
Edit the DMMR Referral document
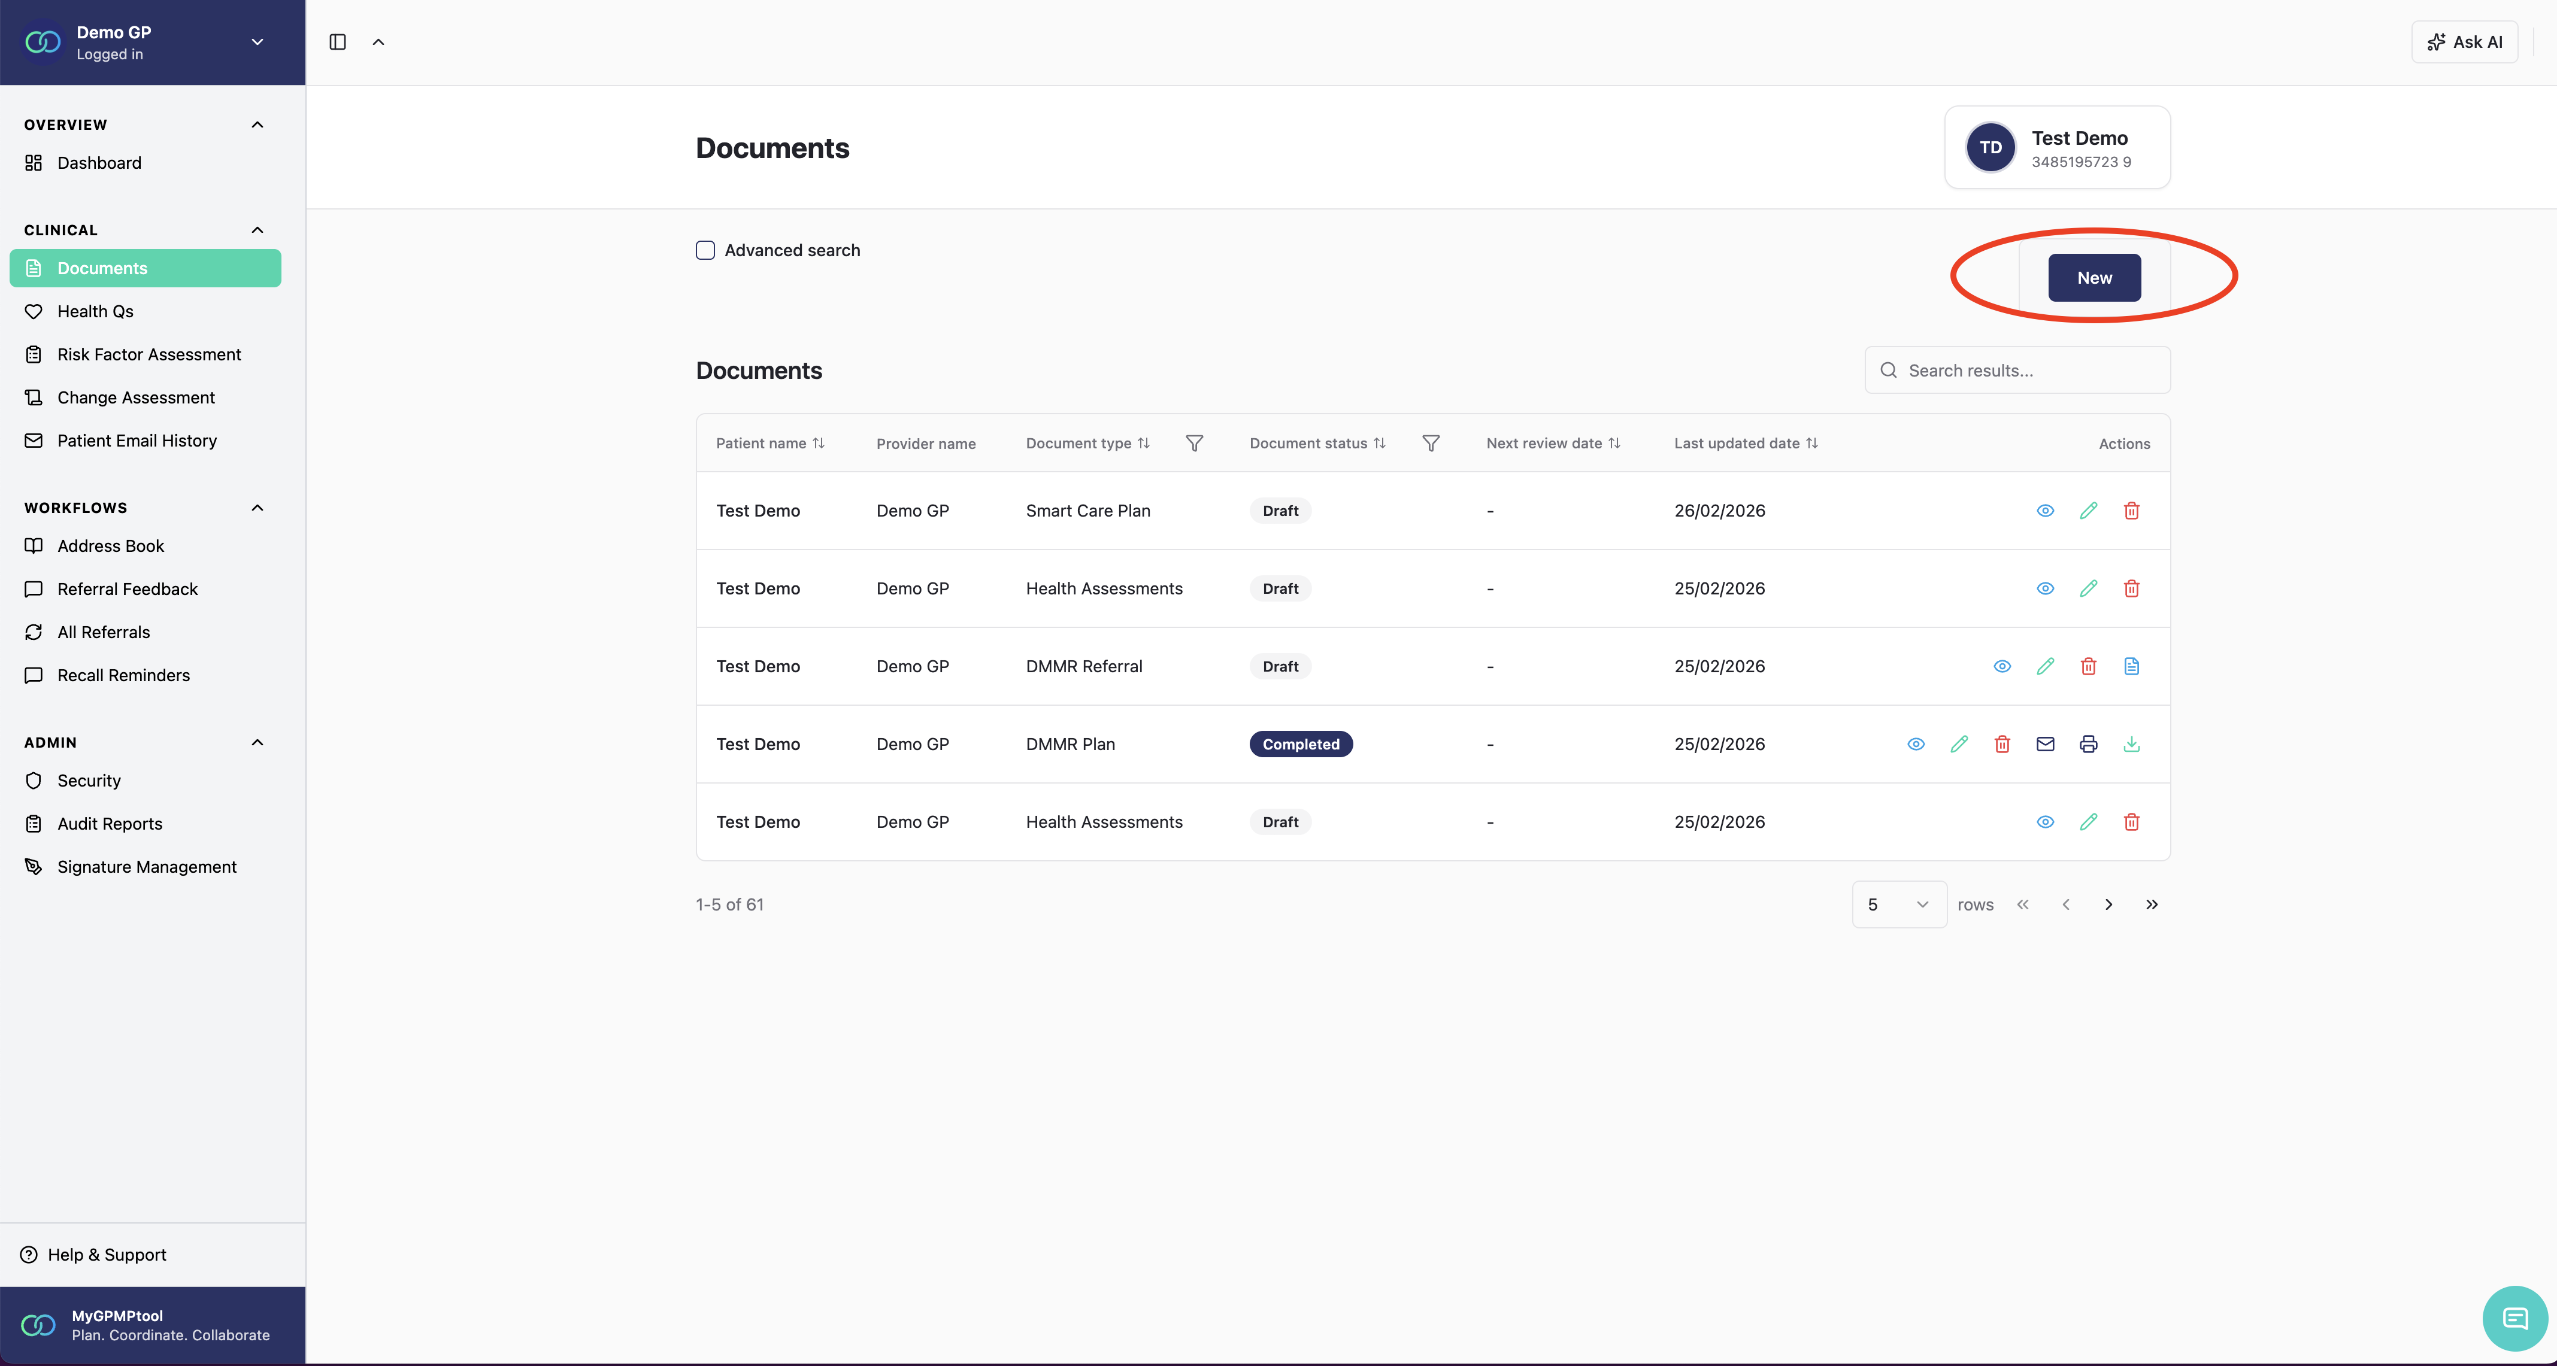coord(2045,667)
